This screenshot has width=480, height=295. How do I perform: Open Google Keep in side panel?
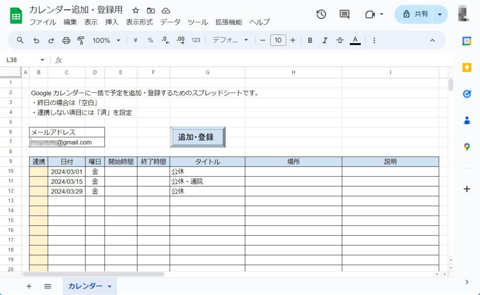click(x=466, y=67)
